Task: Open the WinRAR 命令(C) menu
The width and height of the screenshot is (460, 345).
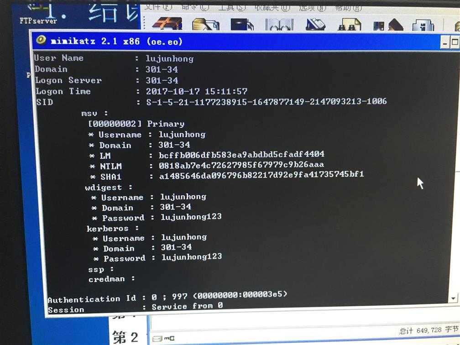Action: tap(195, 7)
